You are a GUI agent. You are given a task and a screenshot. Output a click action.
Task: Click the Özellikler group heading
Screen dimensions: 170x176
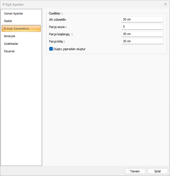point(55,13)
